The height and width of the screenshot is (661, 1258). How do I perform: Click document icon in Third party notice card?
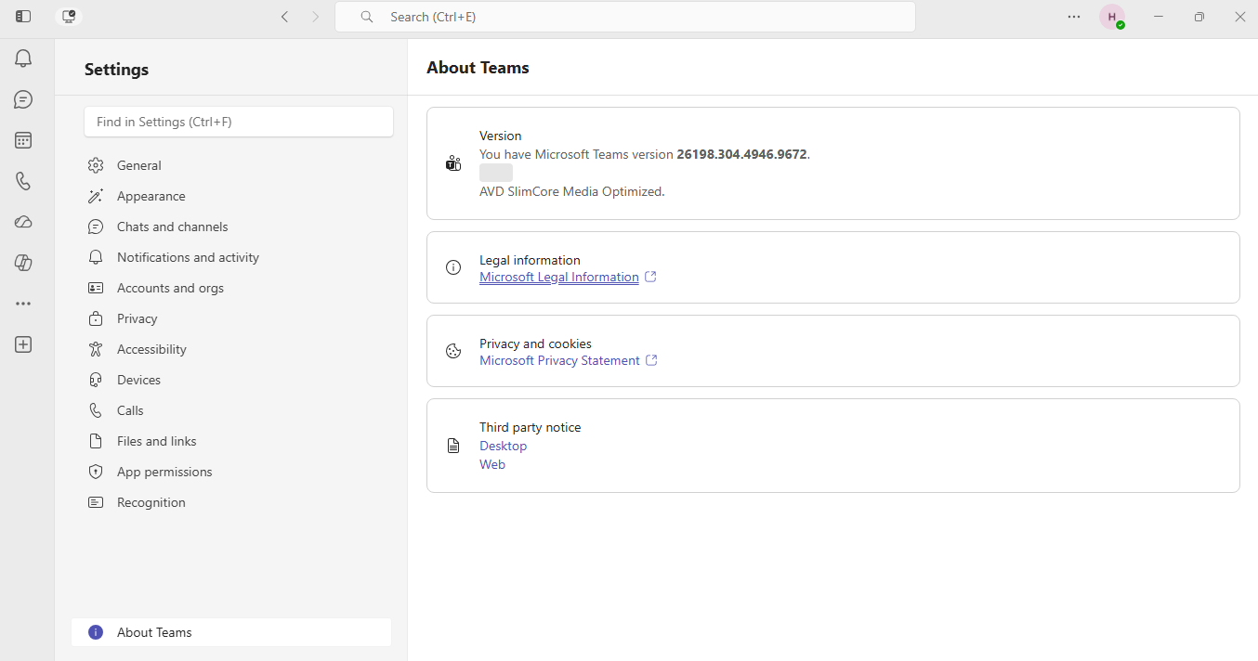(x=453, y=446)
